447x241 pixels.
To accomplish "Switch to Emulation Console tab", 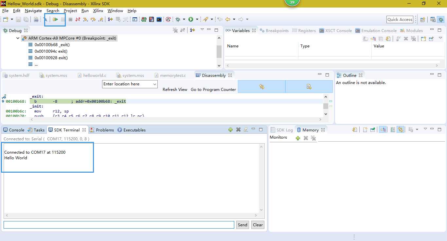I will pyautogui.click(x=376, y=30).
